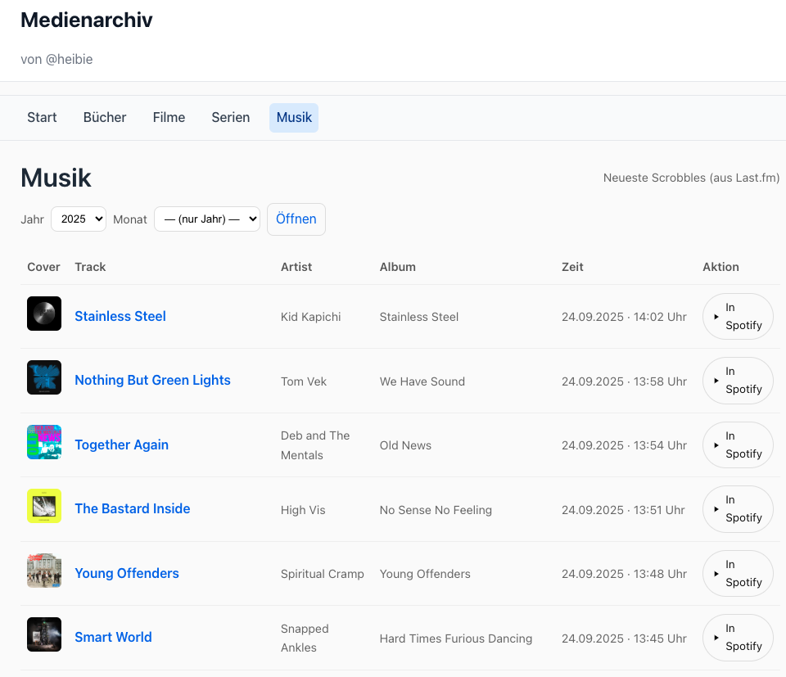Open the Old News album cover image
Screen dimensions: 786x677
[44, 442]
